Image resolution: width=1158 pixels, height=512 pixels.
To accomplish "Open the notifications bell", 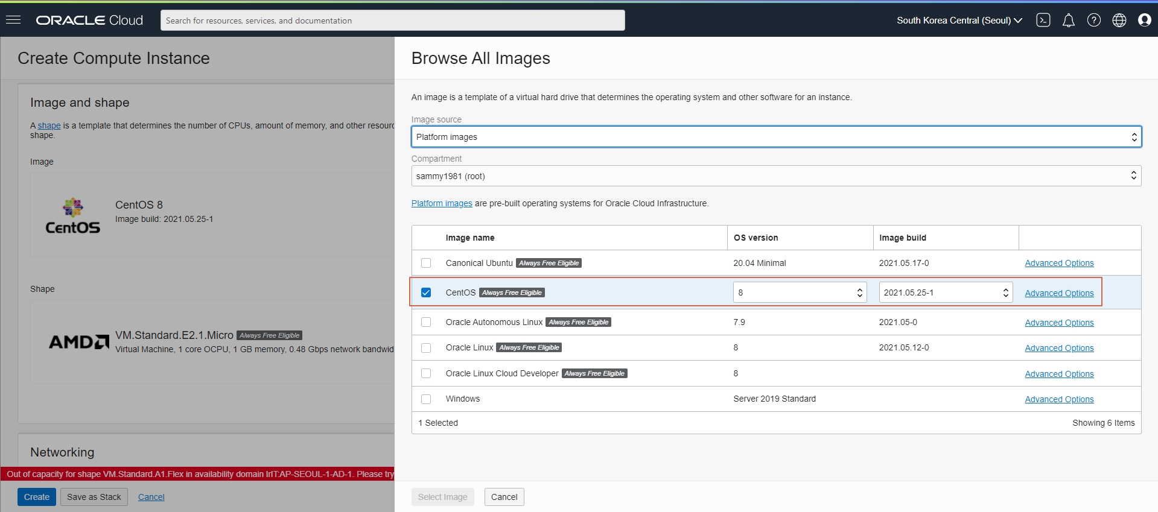I will [x=1069, y=20].
